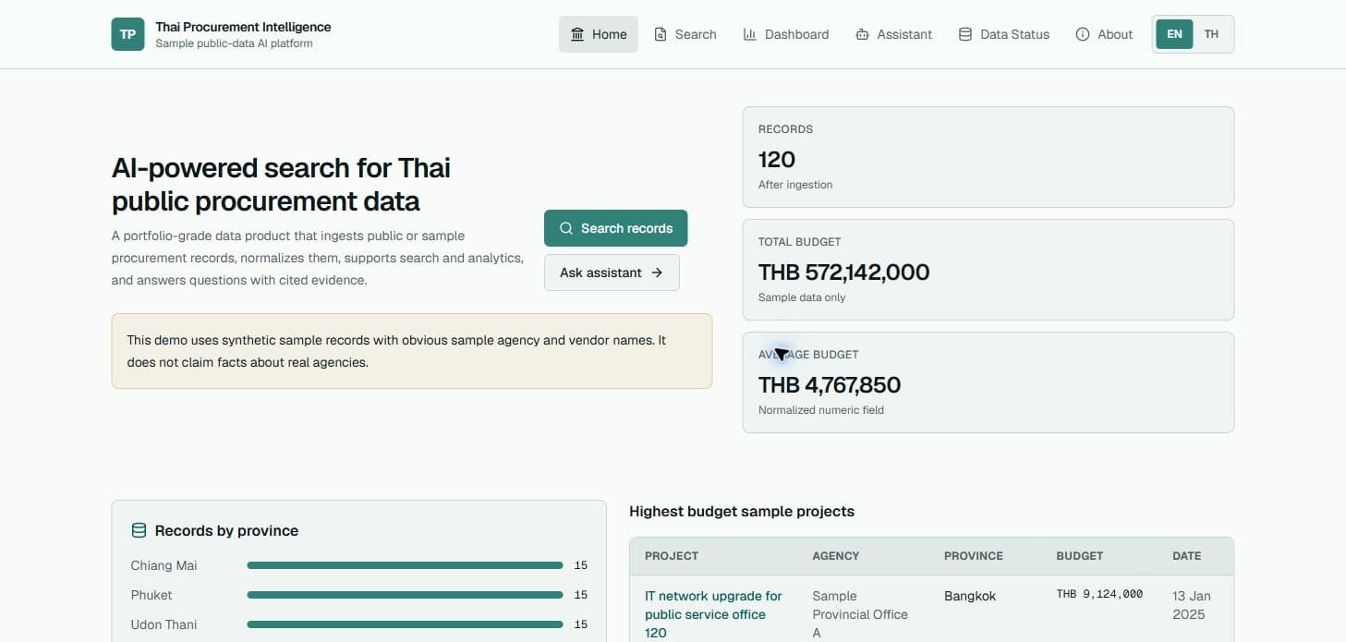
Task: Open the Data Status nav label
Action: (1014, 34)
